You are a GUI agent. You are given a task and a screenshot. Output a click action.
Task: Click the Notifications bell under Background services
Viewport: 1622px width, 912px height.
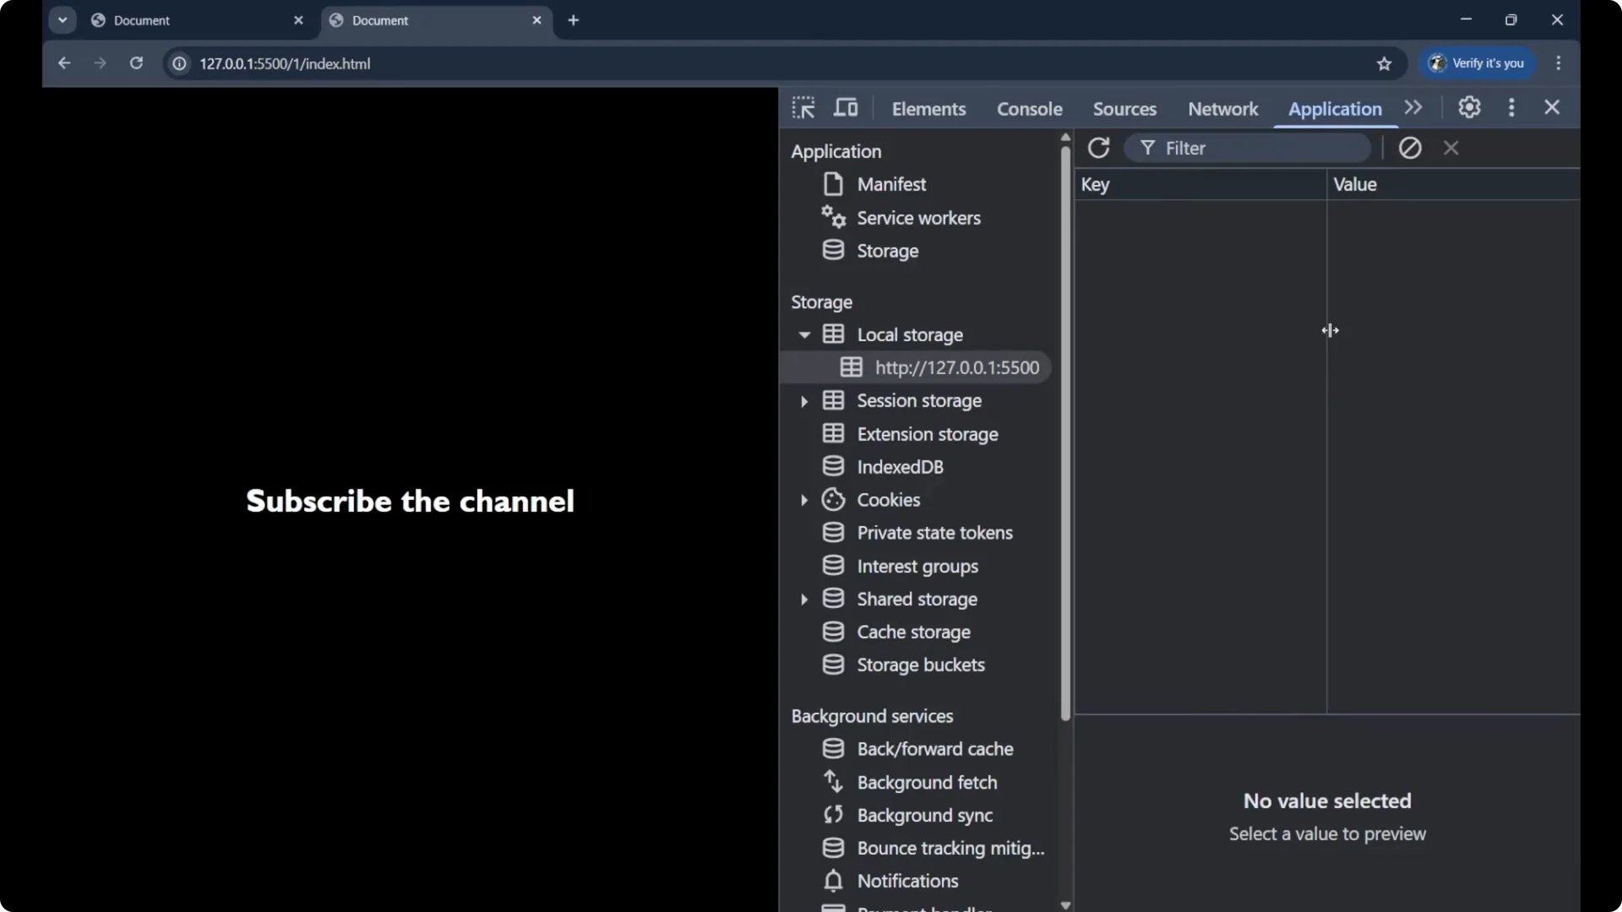833,881
